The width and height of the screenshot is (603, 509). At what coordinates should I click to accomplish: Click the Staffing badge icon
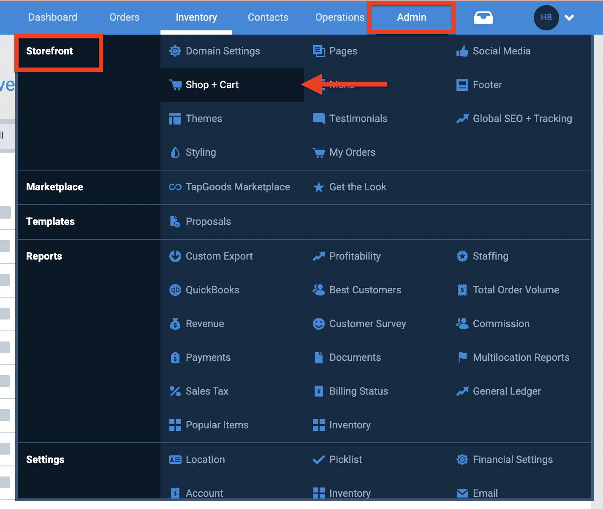pyautogui.click(x=462, y=256)
